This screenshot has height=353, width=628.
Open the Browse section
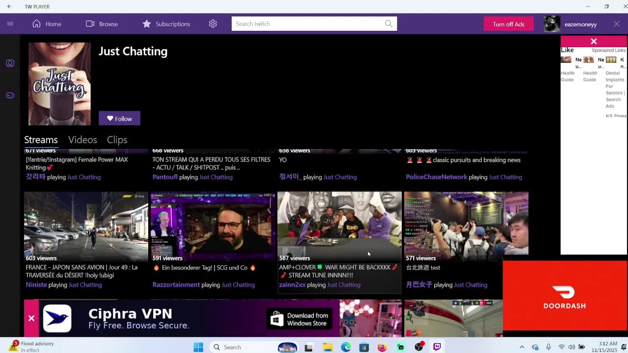102,24
